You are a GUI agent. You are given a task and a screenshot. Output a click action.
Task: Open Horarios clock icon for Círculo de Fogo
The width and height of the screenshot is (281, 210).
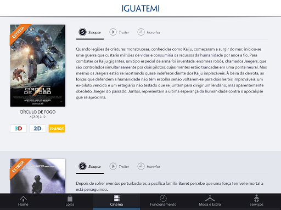[x=141, y=32]
